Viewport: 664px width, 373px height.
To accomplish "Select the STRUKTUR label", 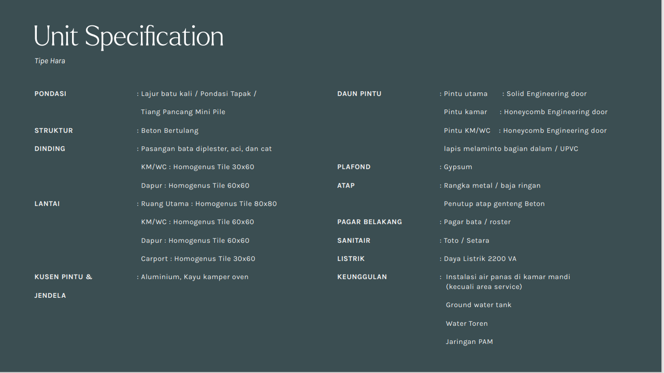I will pyautogui.click(x=53, y=131).
